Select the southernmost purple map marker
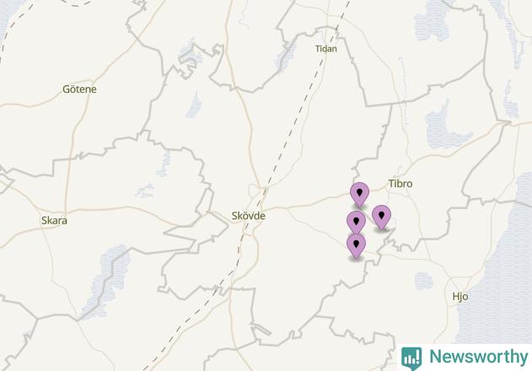Image resolution: width=532 pixels, height=371 pixels. tap(356, 246)
